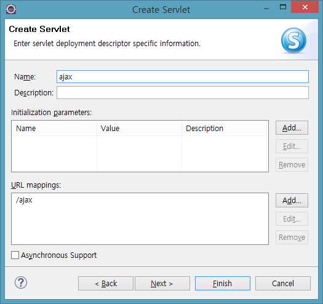This screenshot has height=304, width=323.
Task: Add a new URL mapping
Action: (x=292, y=201)
